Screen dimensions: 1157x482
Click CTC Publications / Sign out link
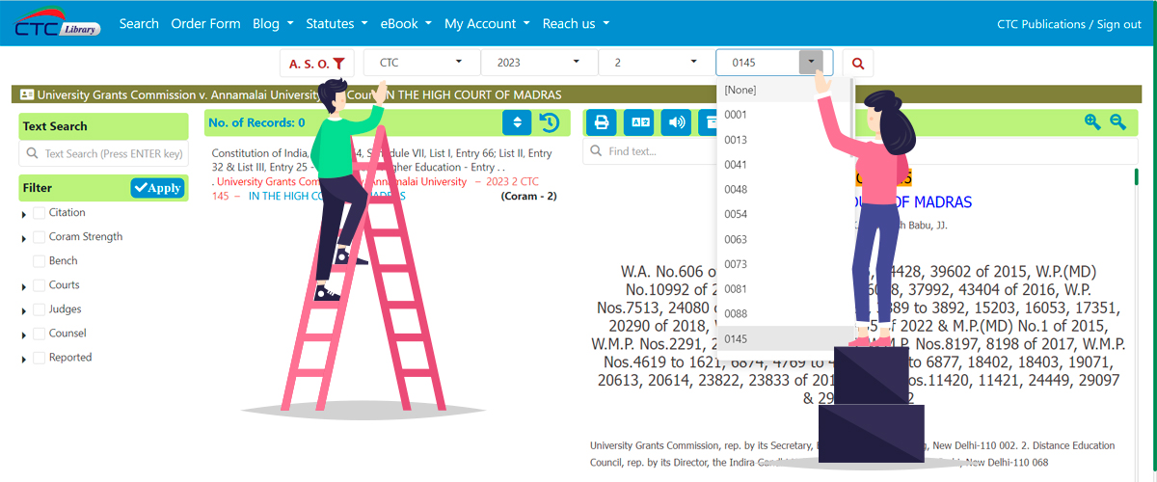click(1069, 24)
